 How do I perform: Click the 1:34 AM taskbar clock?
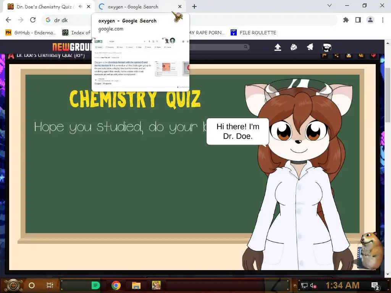(343, 285)
